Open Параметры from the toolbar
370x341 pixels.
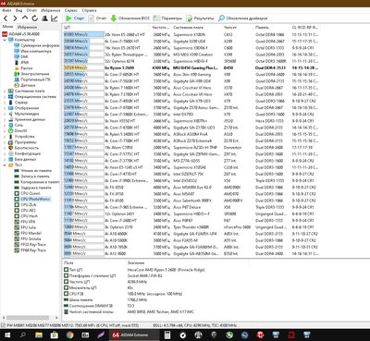pyautogui.click(x=167, y=18)
